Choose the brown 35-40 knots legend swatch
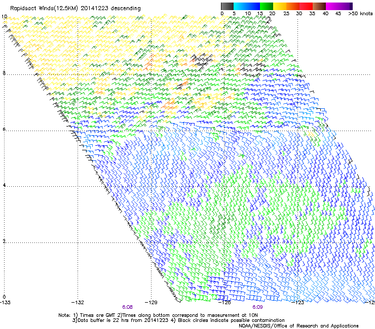The width and height of the screenshot is (375, 329). 319,6
